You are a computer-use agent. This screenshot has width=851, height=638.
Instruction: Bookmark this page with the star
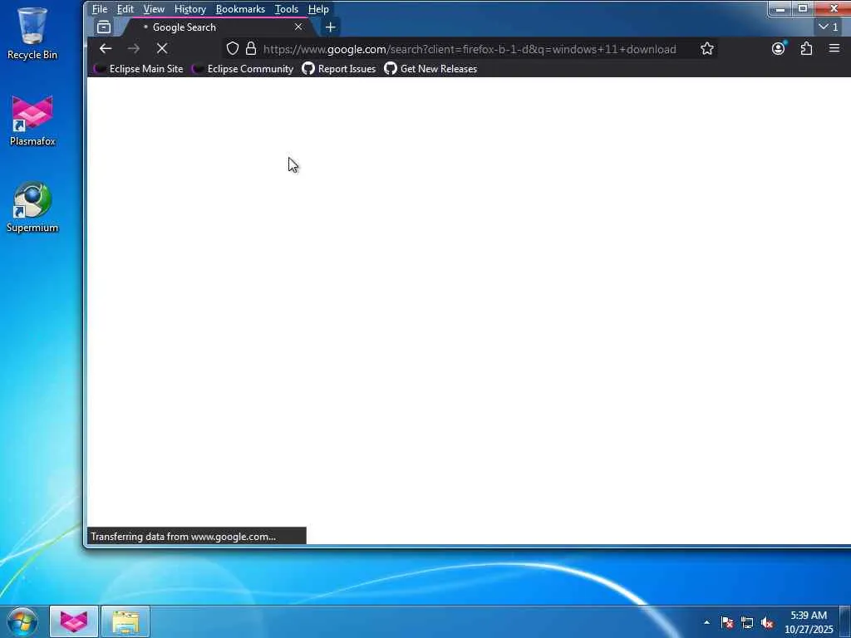[x=706, y=49]
